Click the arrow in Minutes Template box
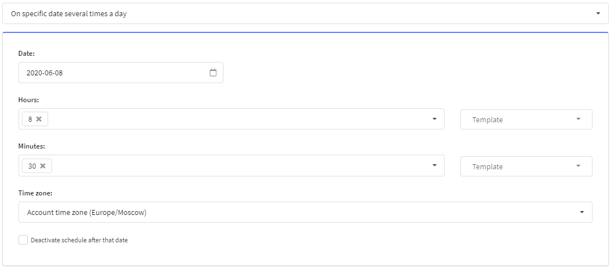The image size is (611, 268). (579, 166)
